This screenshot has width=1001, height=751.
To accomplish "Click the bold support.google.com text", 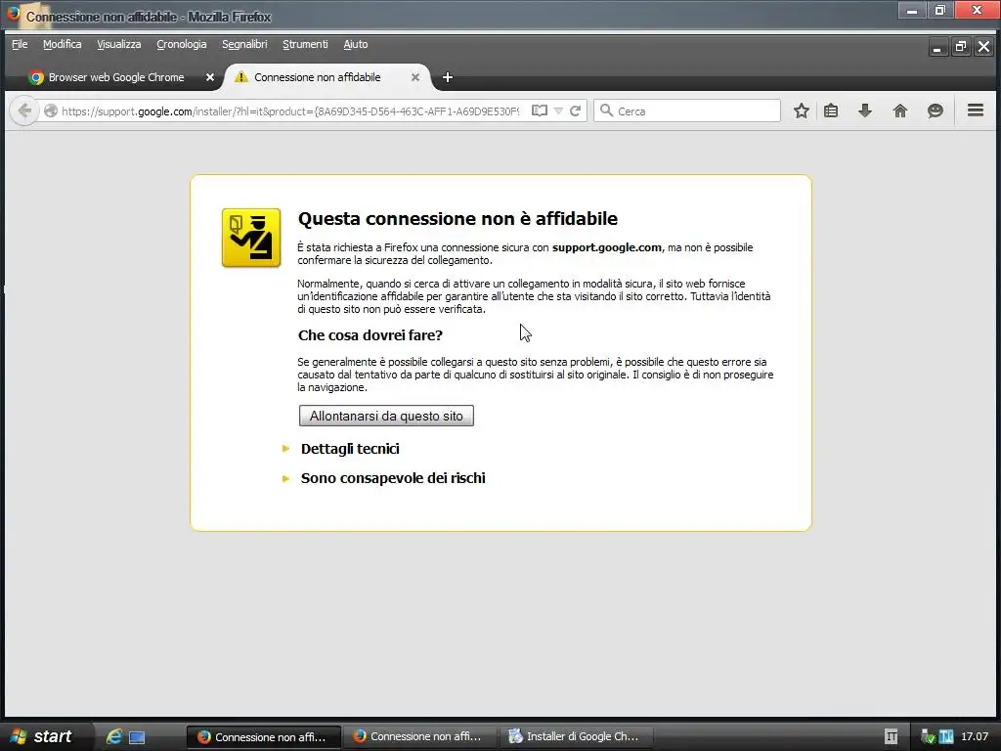I will point(606,247).
